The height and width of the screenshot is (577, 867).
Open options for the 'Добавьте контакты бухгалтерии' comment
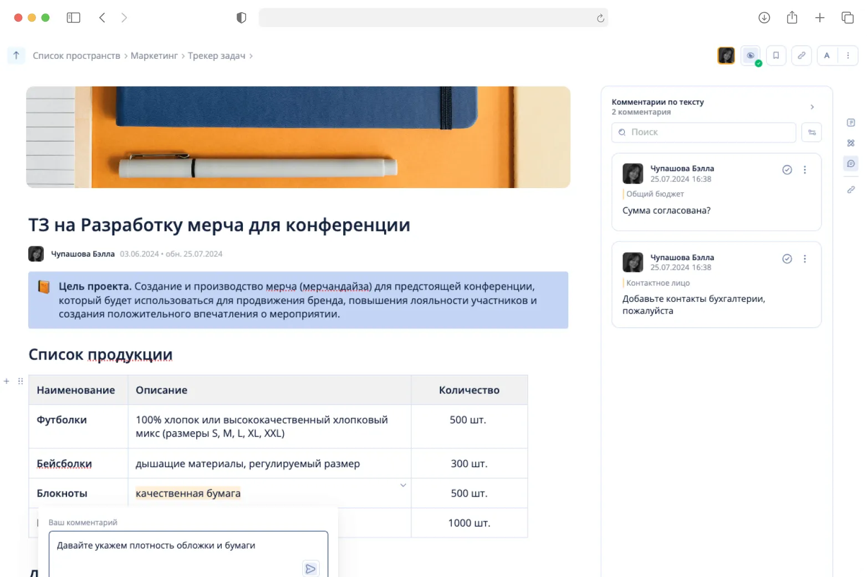click(805, 259)
